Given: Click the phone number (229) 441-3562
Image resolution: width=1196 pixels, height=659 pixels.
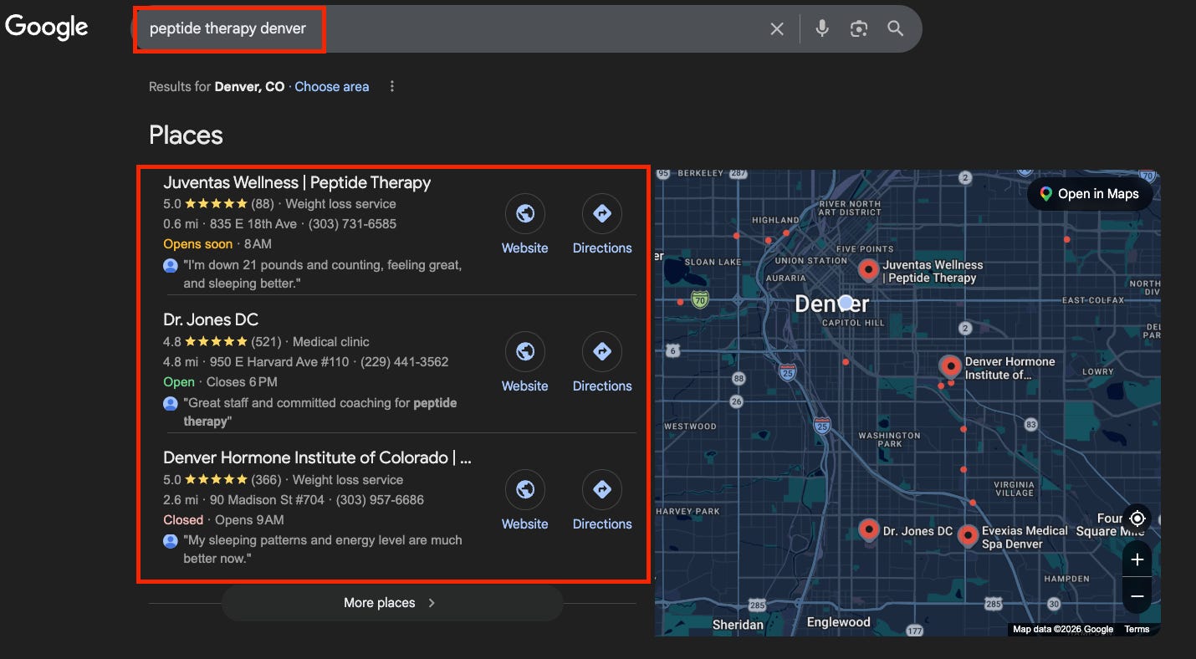Looking at the screenshot, I should click(404, 362).
